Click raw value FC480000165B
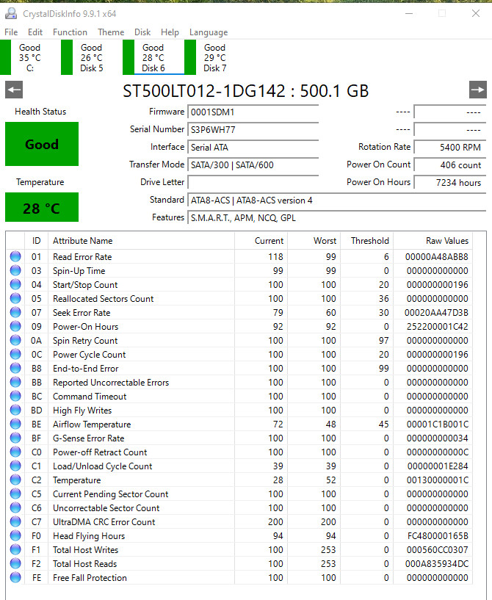The image size is (492, 600). (438, 535)
